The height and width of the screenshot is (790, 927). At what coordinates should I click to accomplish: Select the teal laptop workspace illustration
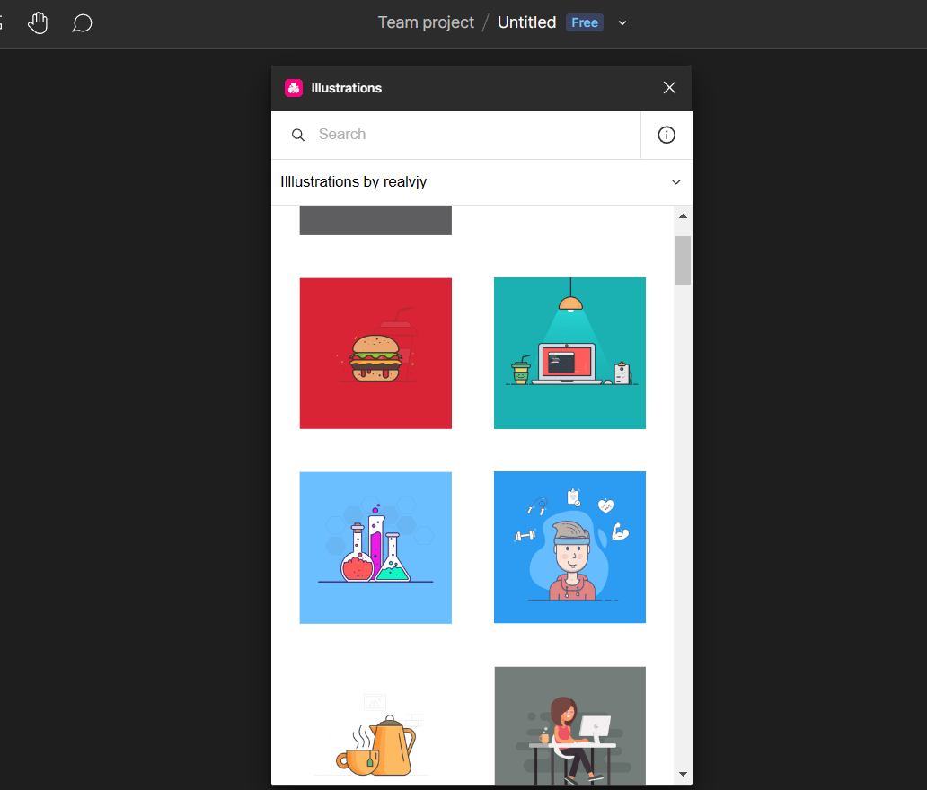(x=569, y=353)
